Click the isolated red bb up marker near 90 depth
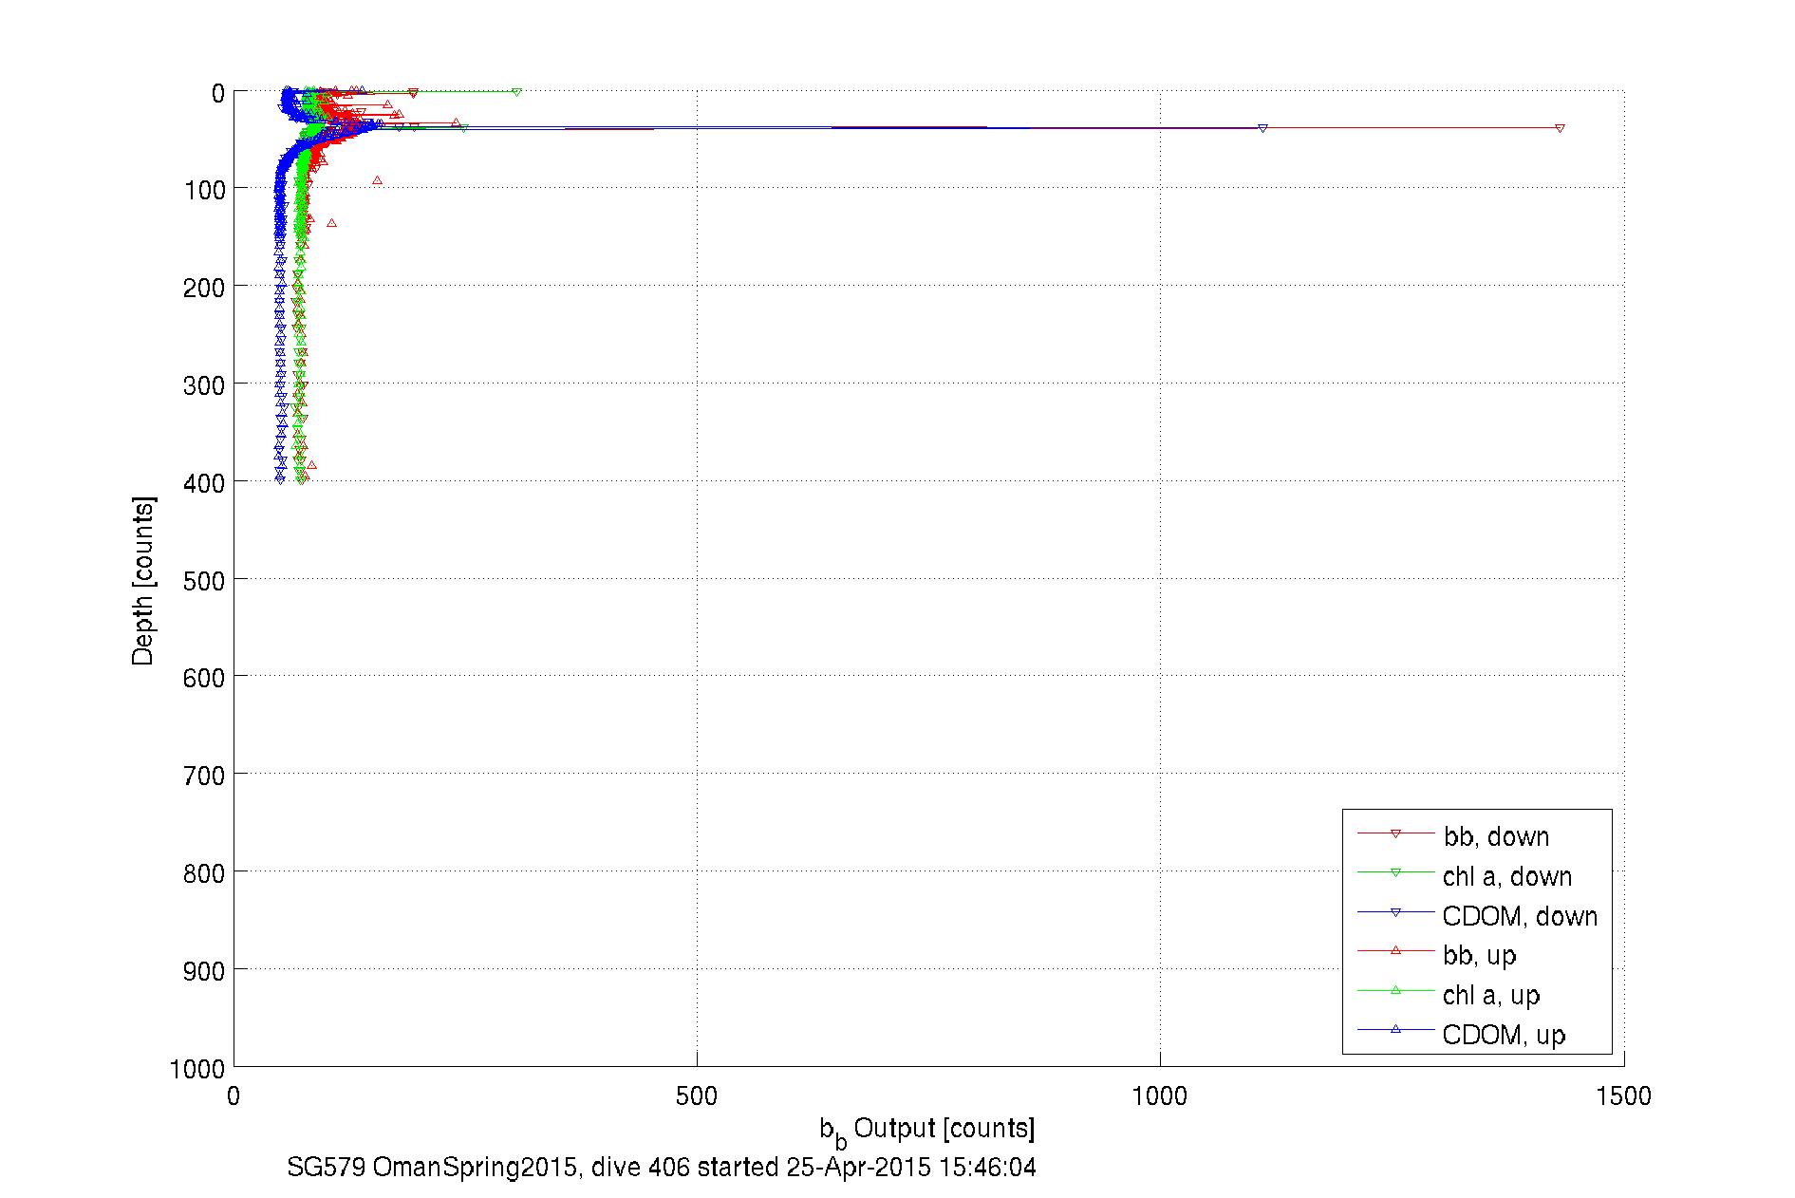The height and width of the screenshot is (1198, 1795). 377,179
